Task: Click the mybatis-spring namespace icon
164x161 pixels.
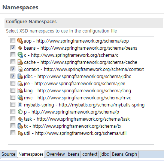Action: click(x=20, y=105)
